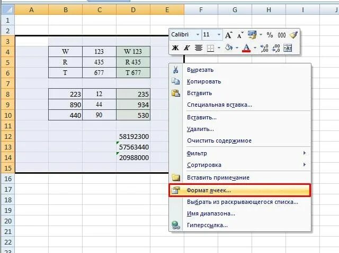This screenshot has width=339, height=253.
Task: Center-align text using mini toolbar
Action: (199, 48)
